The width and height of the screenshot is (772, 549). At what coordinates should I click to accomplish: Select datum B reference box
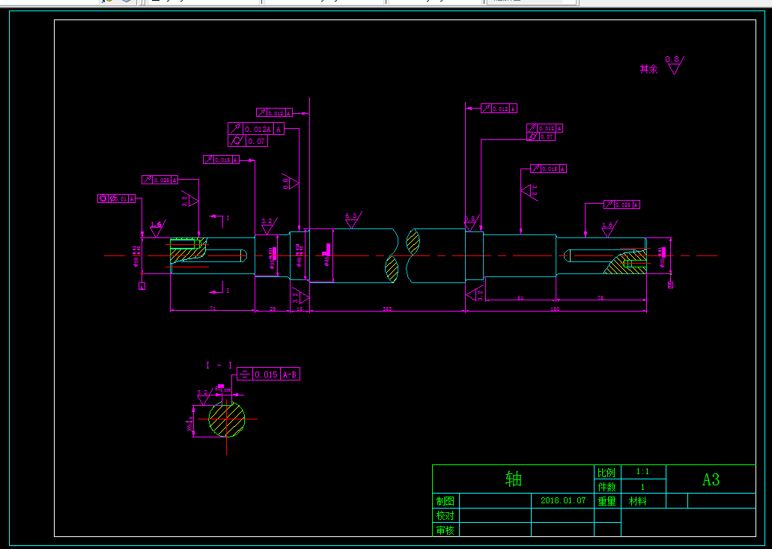(x=670, y=285)
